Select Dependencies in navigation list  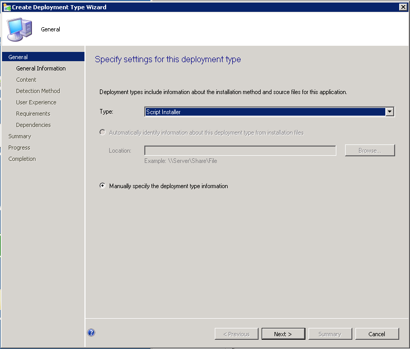(33, 125)
